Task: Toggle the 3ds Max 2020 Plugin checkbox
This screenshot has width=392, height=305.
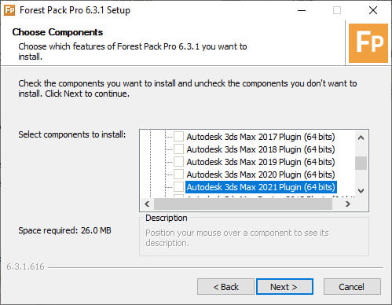Action: tap(178, 175)
